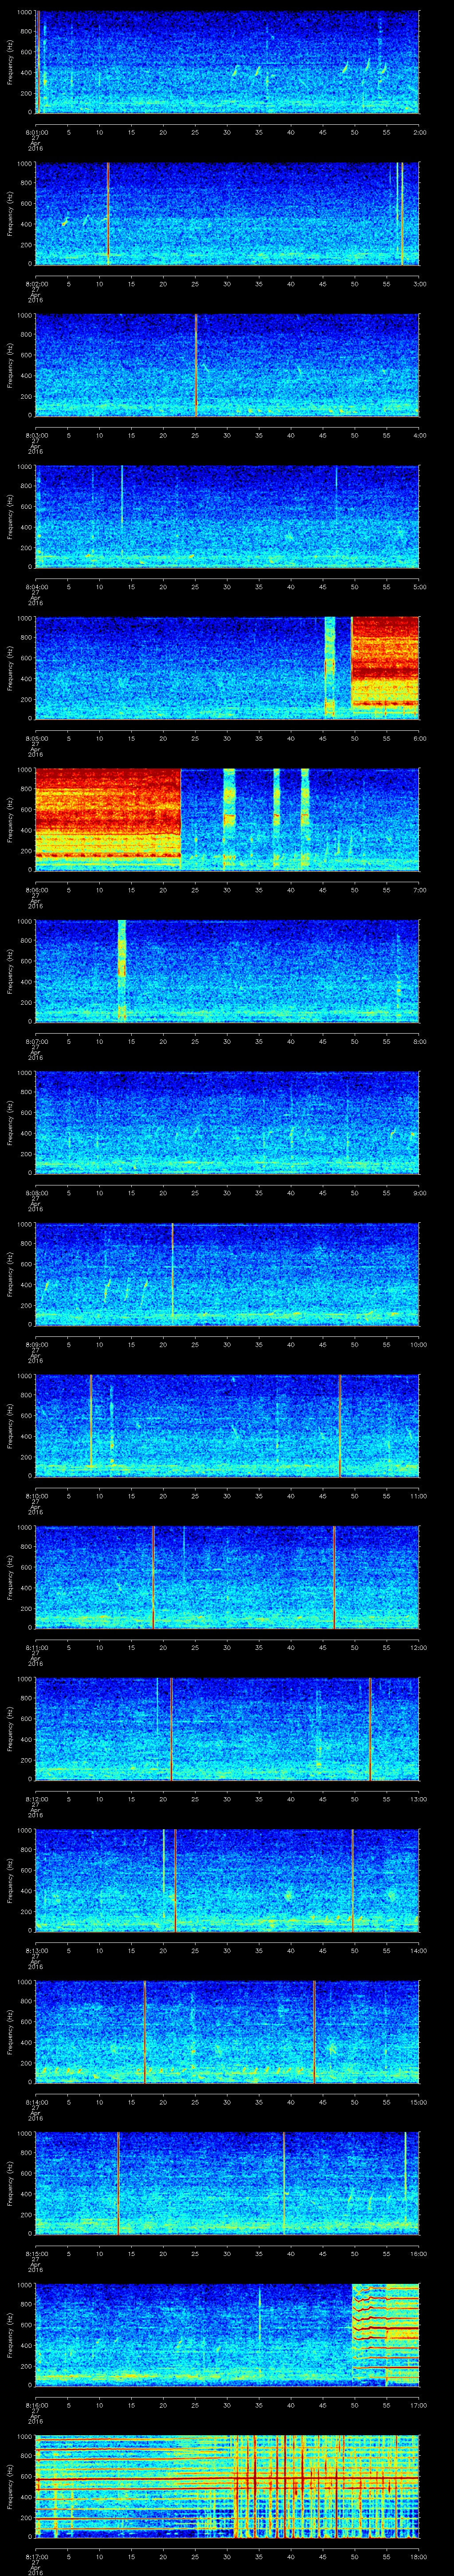Screen dimensions: 454x2576
Task: Click the 8:11:00 start time label
Action: coord(36,1647)
